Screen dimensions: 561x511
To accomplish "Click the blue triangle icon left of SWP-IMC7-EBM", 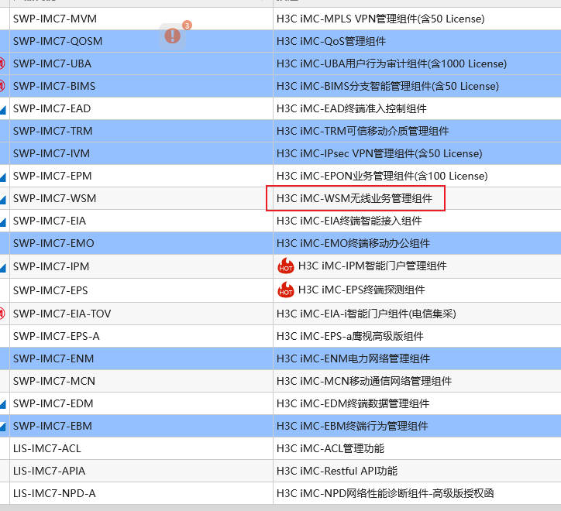I will click(x=3, y=427).
